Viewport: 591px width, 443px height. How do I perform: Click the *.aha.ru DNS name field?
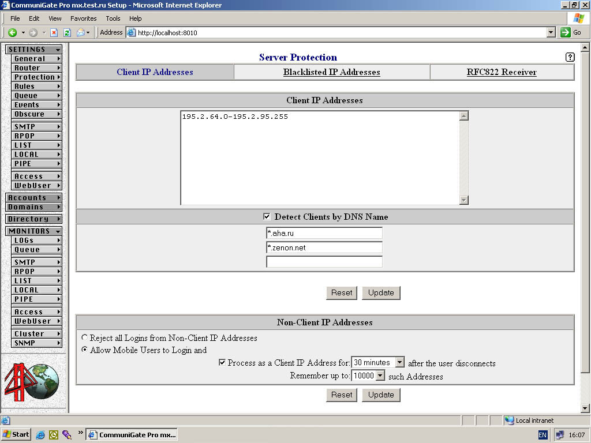(x=324, y=233)
